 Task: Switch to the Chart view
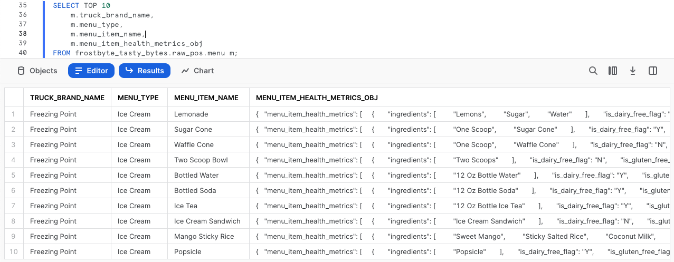[x=197, y=71]
